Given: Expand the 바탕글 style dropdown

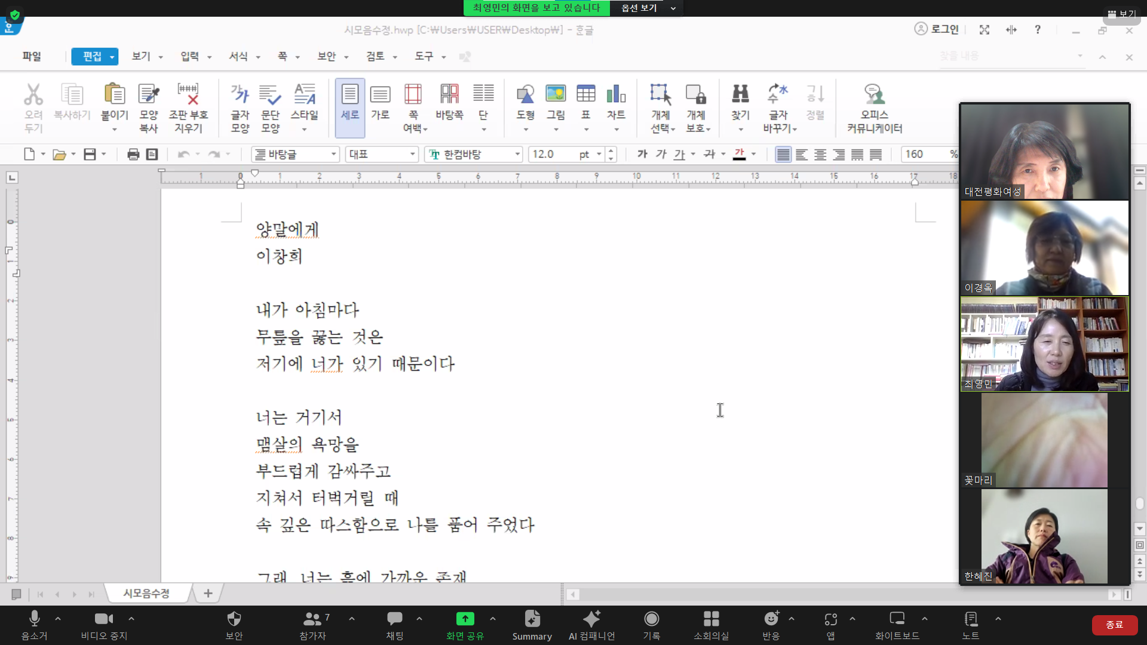Looking at the screenshot, I should (333, 155).
